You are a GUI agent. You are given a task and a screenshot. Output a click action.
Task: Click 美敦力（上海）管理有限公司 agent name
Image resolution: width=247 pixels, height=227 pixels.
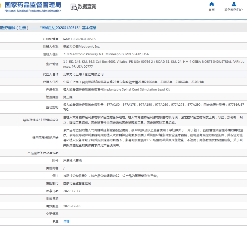point(83,74)
